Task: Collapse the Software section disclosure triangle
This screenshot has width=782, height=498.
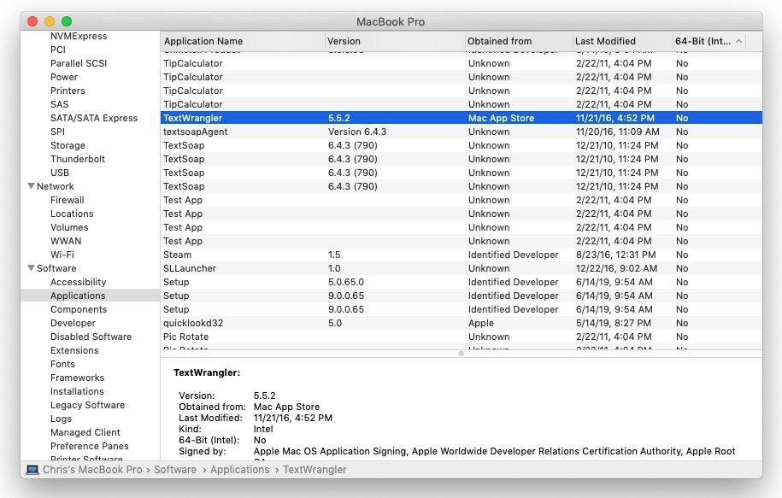Action: (32, 268)
